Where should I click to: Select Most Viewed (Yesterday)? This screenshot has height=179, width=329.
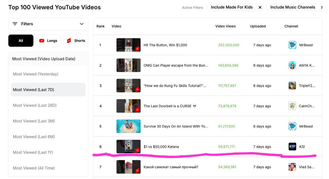pos(36,74)
